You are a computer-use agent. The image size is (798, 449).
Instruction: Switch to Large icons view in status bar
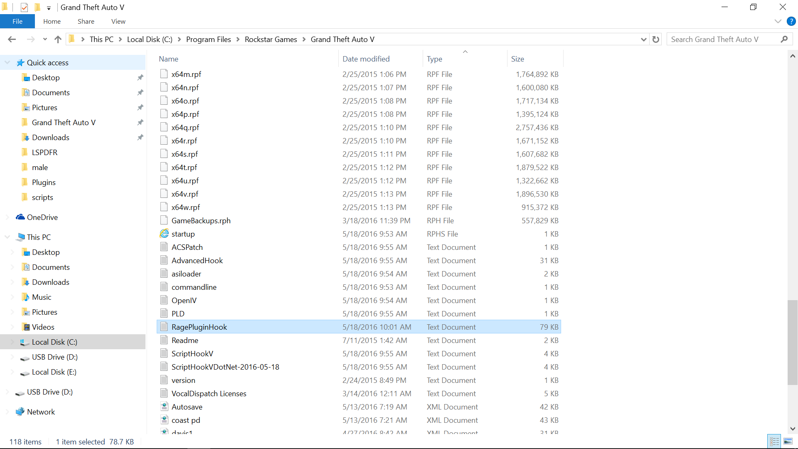[788, 442]
